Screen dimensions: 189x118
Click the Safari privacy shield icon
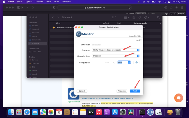click(x=54, y=7)
